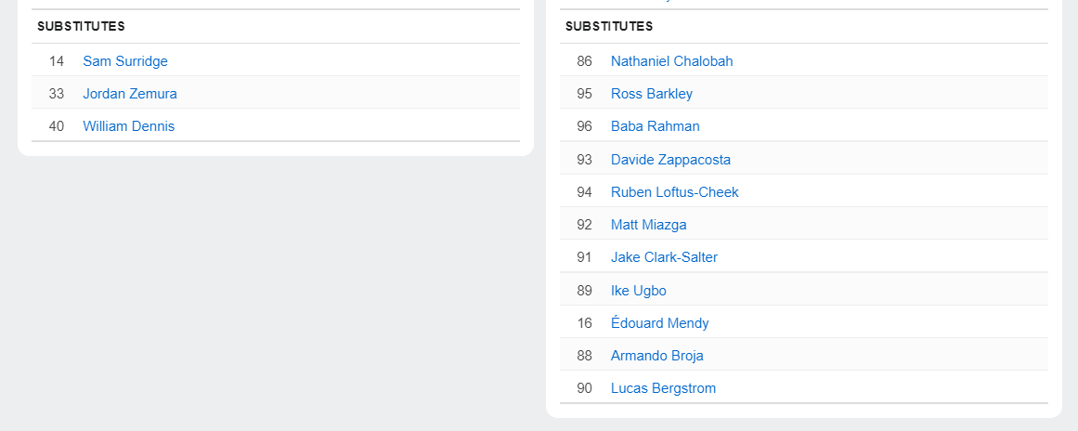Click Édouard Mendy goalkeeper link
This screenshot has height=431, width=1078.
point(659,323)
